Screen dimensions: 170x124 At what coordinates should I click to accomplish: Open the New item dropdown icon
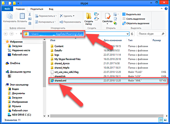(96, 14)
